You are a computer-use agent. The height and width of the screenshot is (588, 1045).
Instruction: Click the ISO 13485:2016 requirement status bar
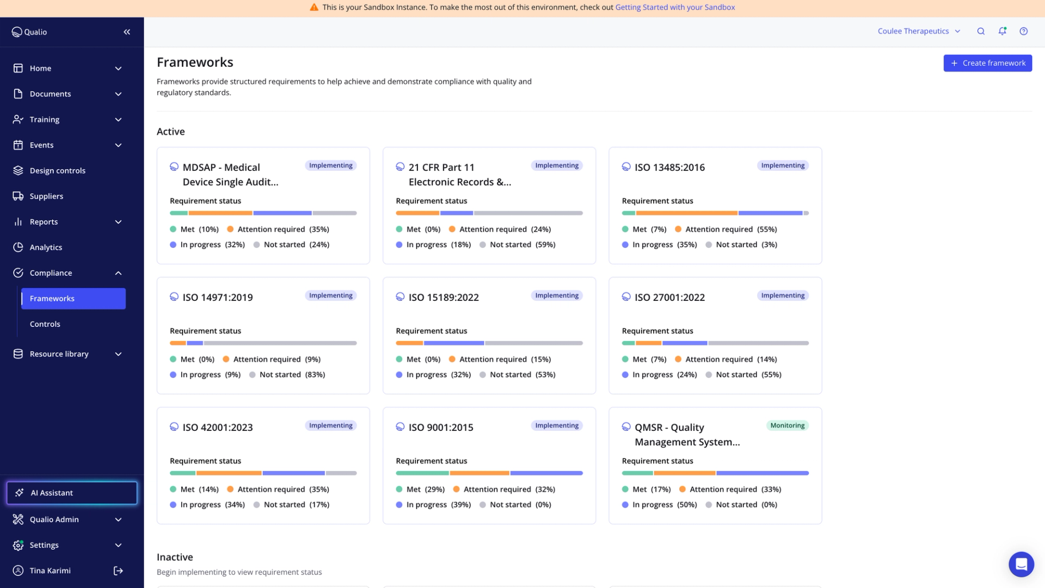715,213
